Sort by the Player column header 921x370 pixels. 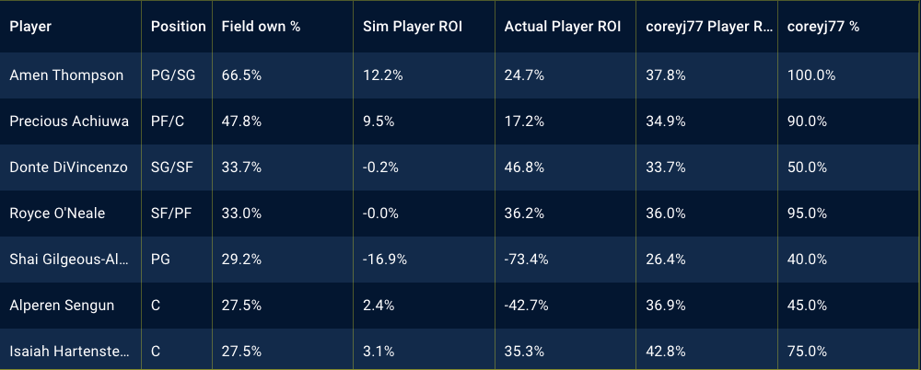[30, 27]
